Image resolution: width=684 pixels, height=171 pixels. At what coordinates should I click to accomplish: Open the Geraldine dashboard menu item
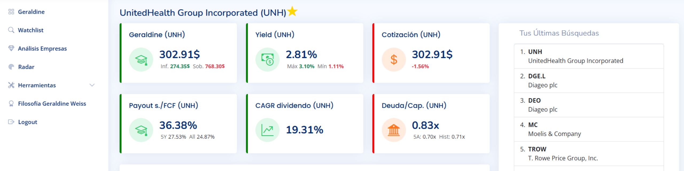coord(31,12)
